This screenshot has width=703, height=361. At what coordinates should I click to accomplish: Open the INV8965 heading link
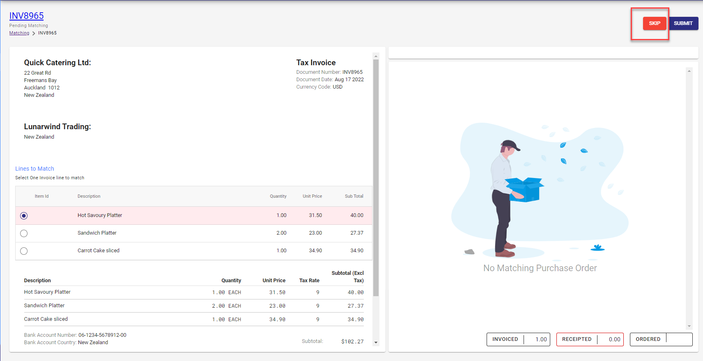click(x=26, y=16)
